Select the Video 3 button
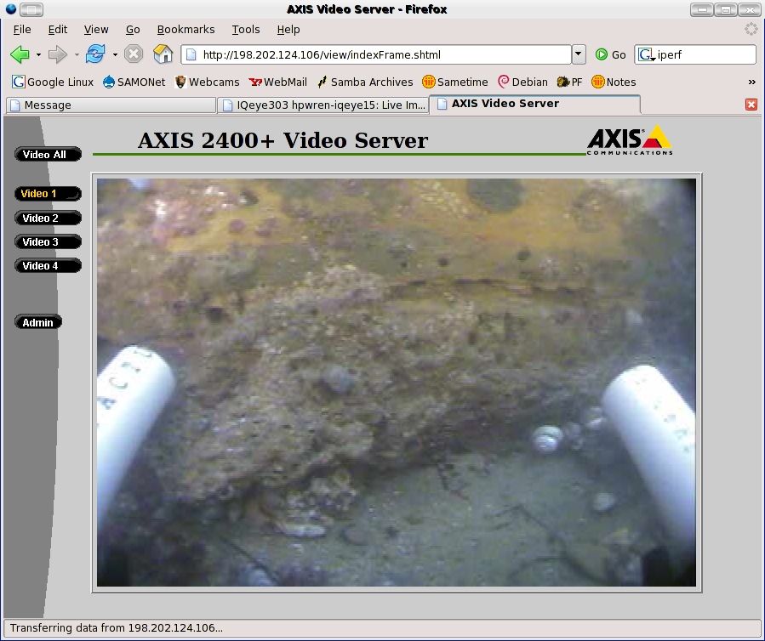Image resolution: width=765 pixels, height=641 pixels. point(48,241)
